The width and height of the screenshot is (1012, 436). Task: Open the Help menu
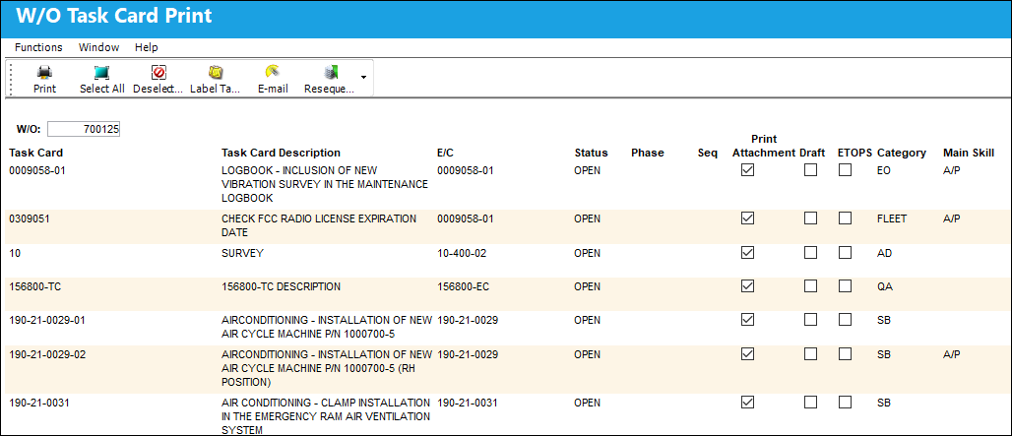(147, 47)
